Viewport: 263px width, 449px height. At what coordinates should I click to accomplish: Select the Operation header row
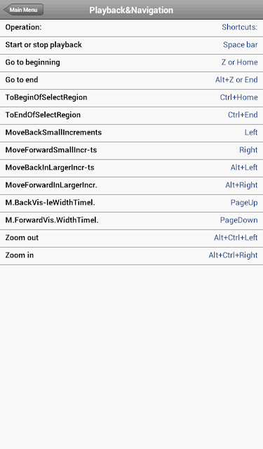tap(131, 28)
